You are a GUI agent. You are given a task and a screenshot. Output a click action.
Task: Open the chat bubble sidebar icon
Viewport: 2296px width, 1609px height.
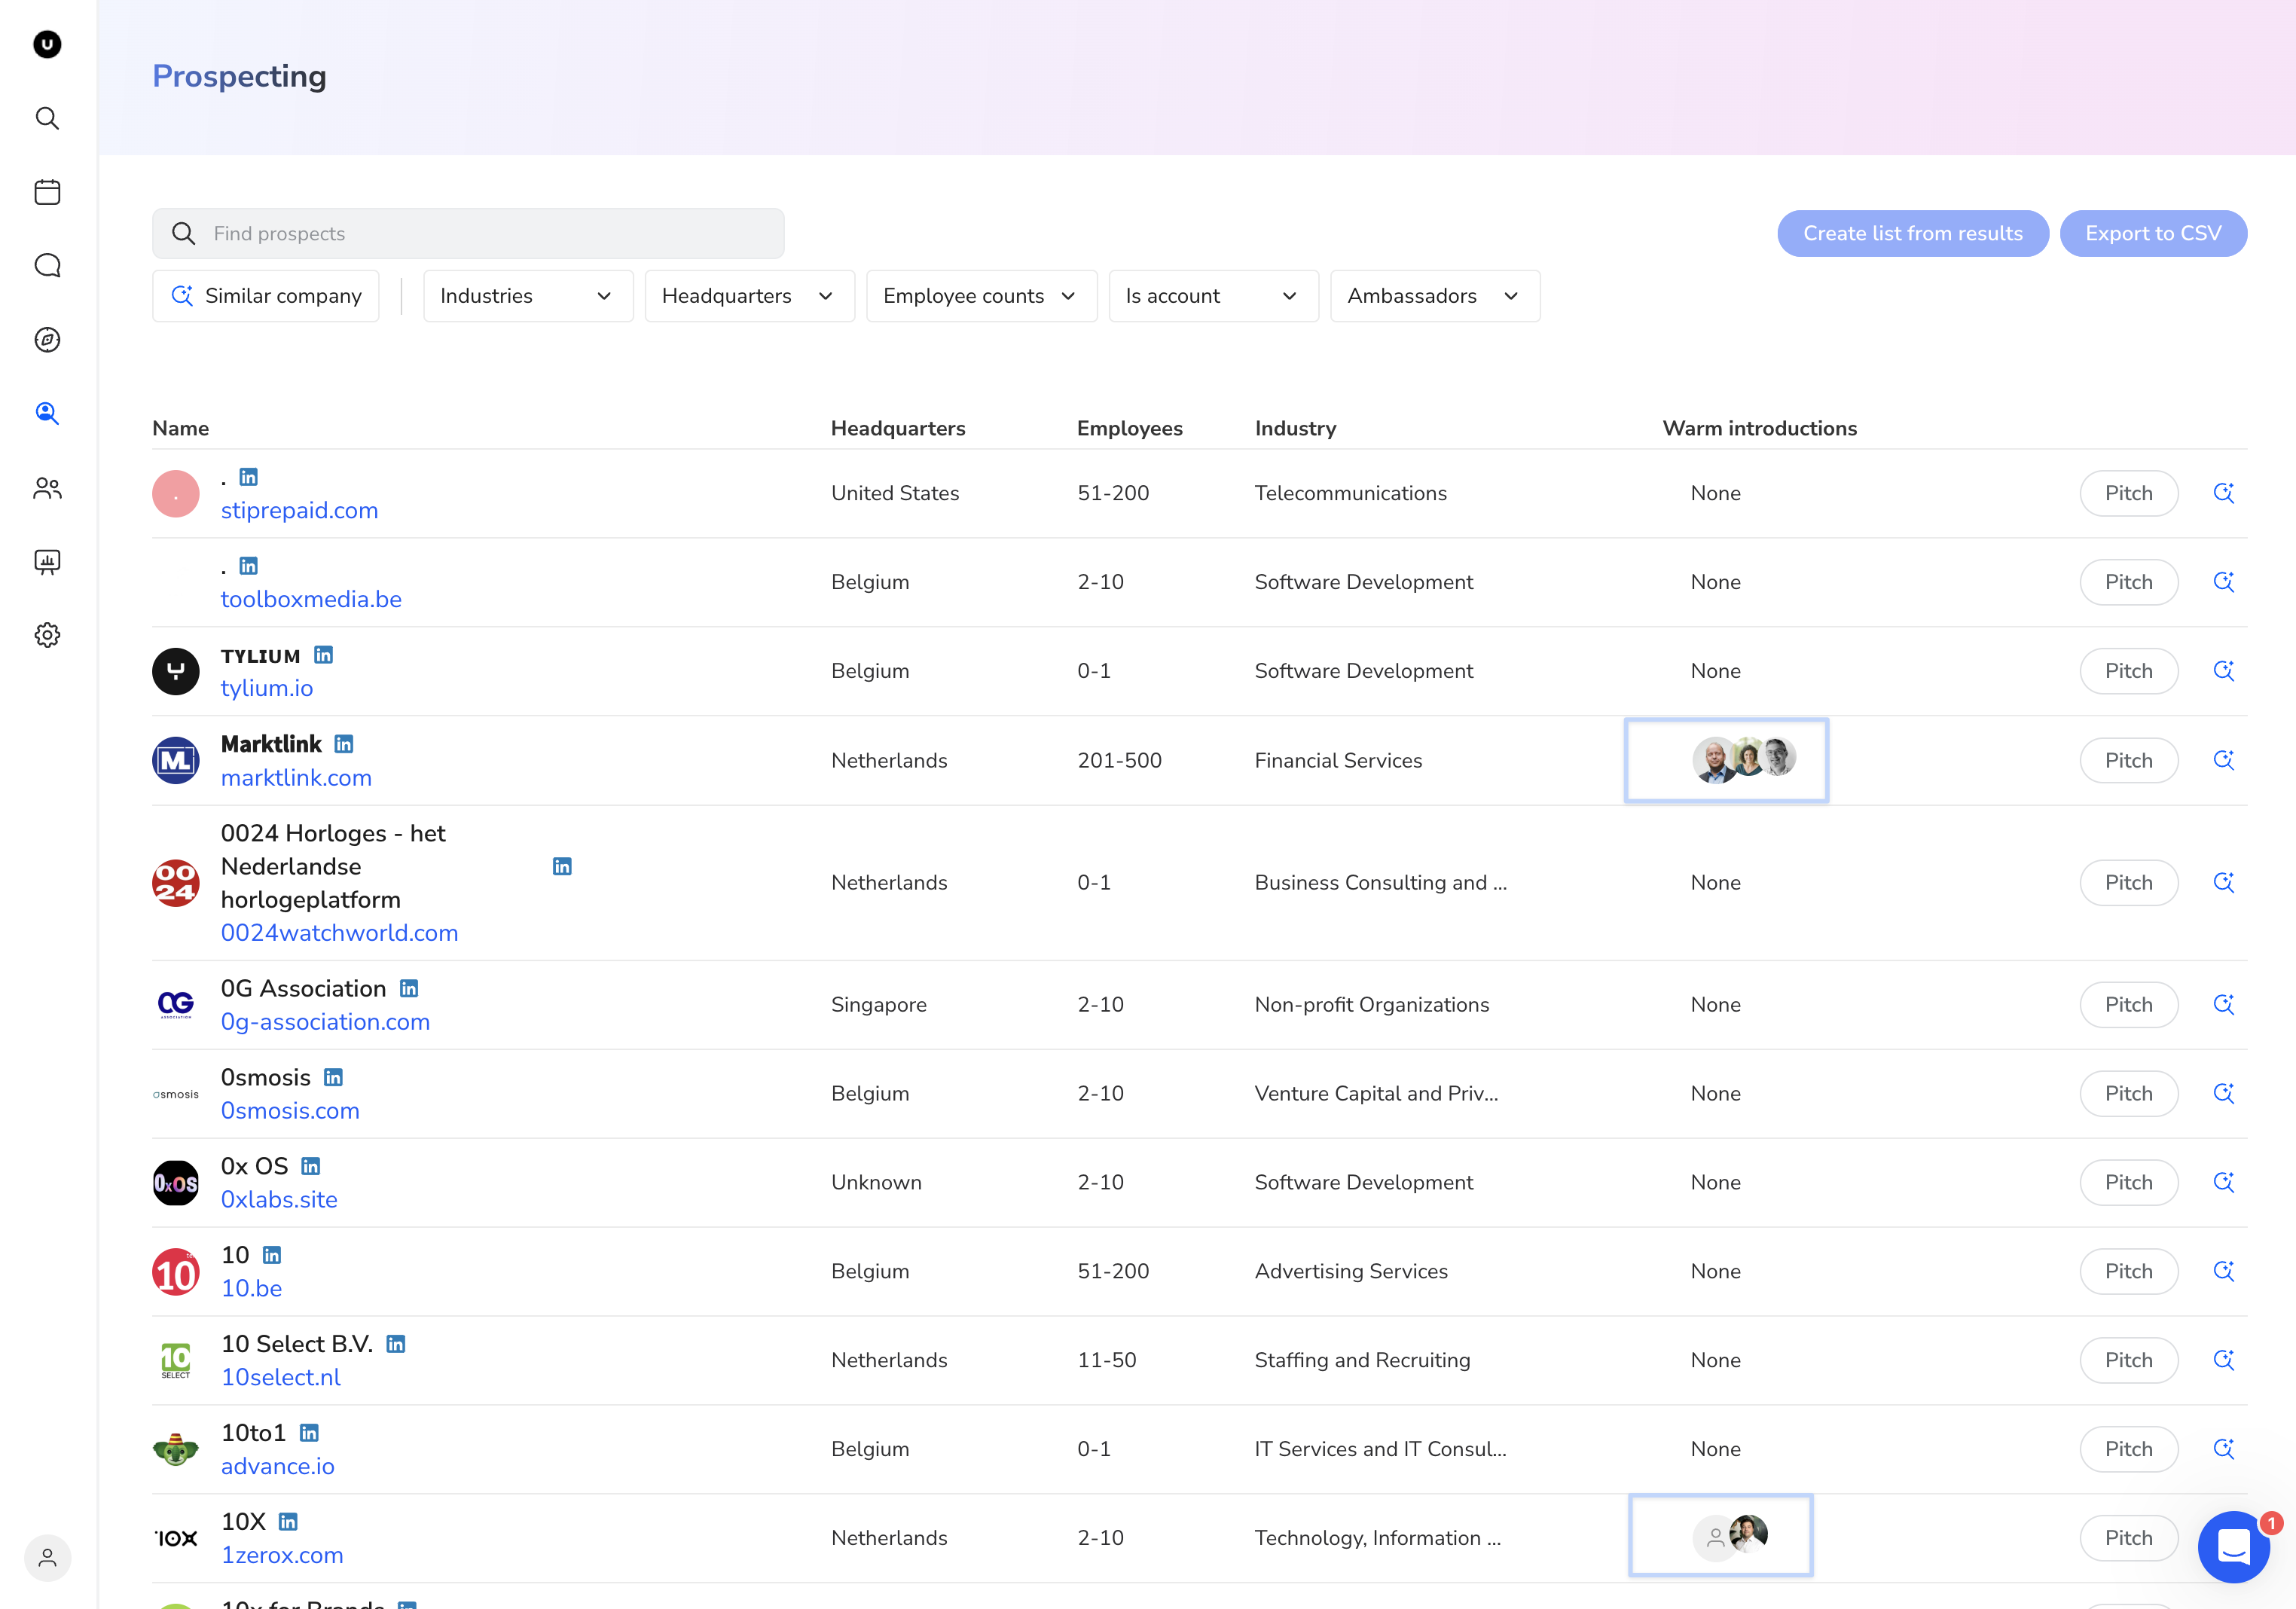click(x=47, y=265)
